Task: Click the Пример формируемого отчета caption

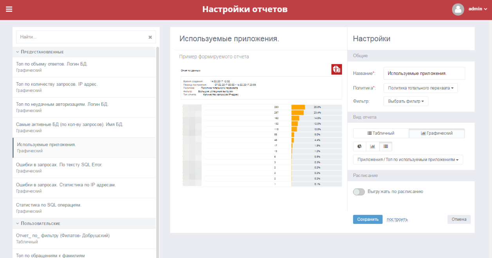Action: (214, 56)
